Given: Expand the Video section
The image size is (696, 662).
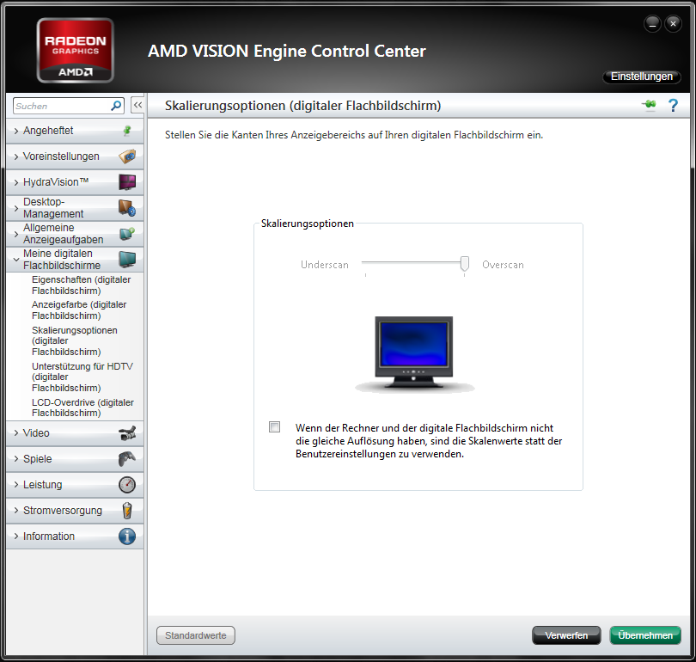Looking at the screenshot, I should [75, 433].
